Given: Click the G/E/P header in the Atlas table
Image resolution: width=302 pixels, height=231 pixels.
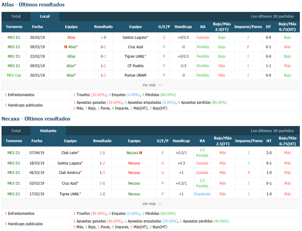Looking at the screenshot, I should coord(164,27).
